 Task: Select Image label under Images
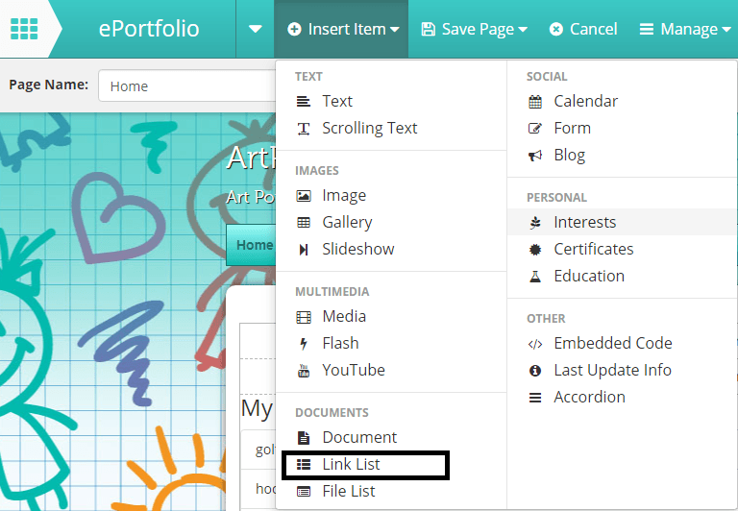(344, 196)
